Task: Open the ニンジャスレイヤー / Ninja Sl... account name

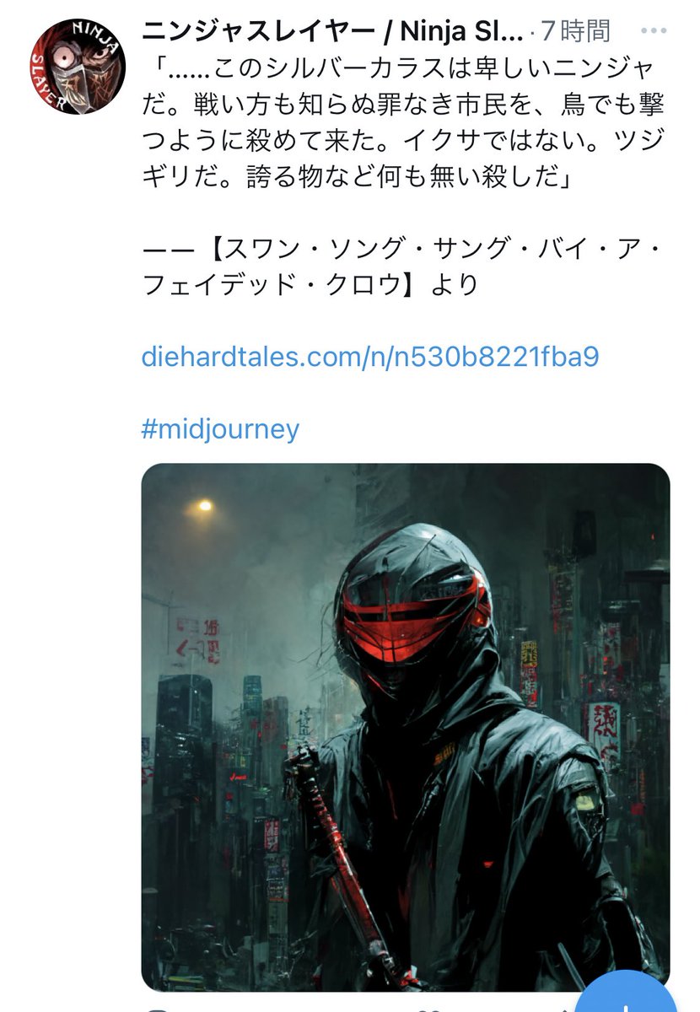Action: [x=333, y=33]
